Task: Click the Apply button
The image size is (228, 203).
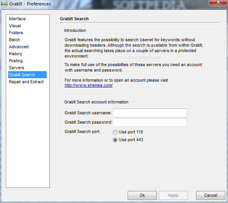Action: coord(173,195)
